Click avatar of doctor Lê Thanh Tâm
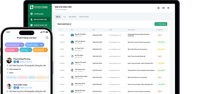This screenshot has width=198, height=94. tap(72, 49)
